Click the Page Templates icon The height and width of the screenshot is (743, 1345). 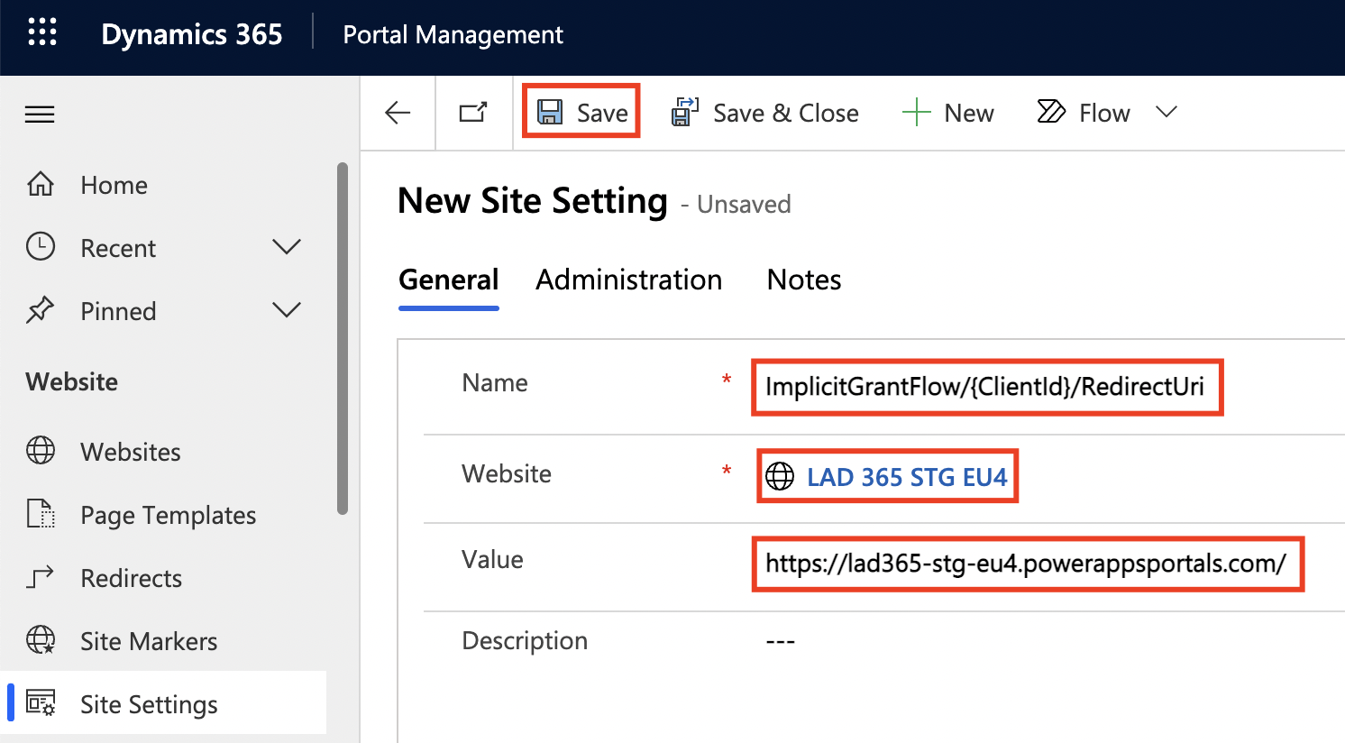tap(41, 514)
